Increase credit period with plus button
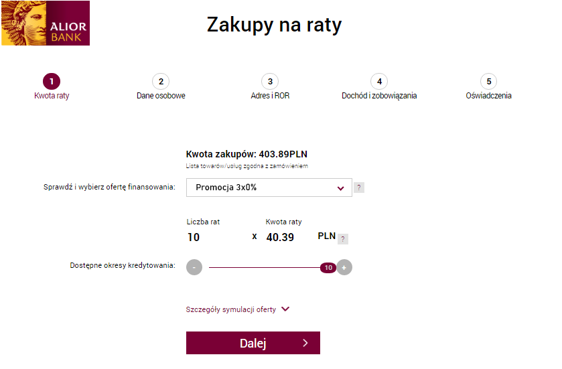 pos(344,267)
